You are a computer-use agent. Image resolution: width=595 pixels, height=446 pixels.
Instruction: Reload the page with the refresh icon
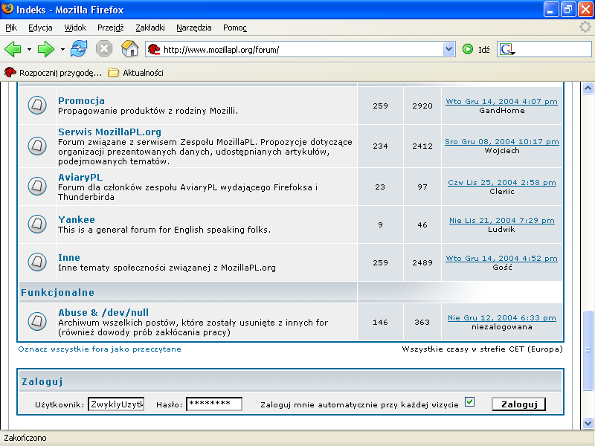[x=79, y=49]
